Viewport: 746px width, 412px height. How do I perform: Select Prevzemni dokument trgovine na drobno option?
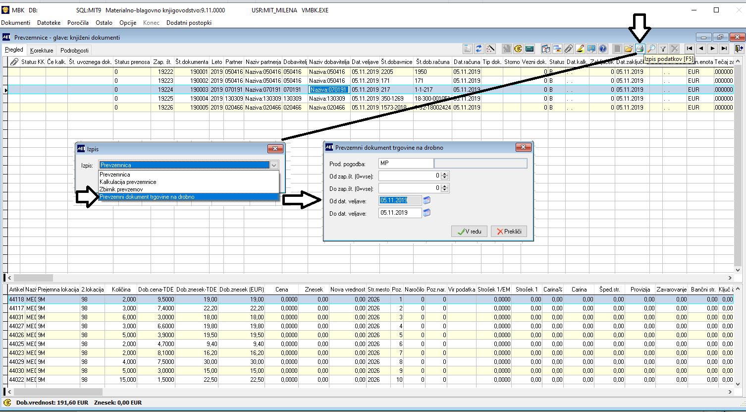(x=189, y=197)
